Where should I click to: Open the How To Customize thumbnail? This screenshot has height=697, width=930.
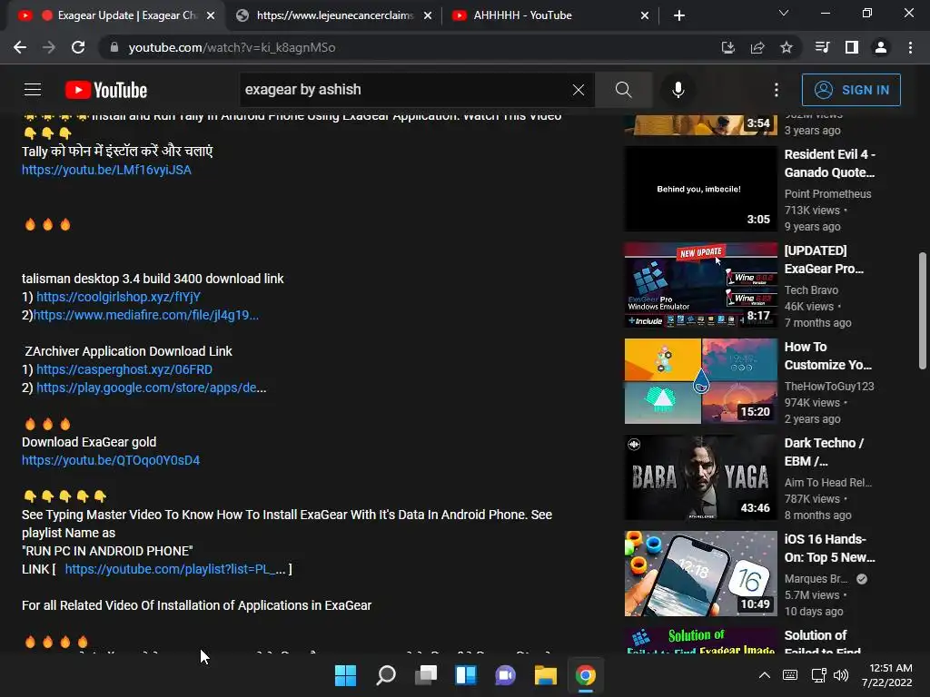(700, 381)
